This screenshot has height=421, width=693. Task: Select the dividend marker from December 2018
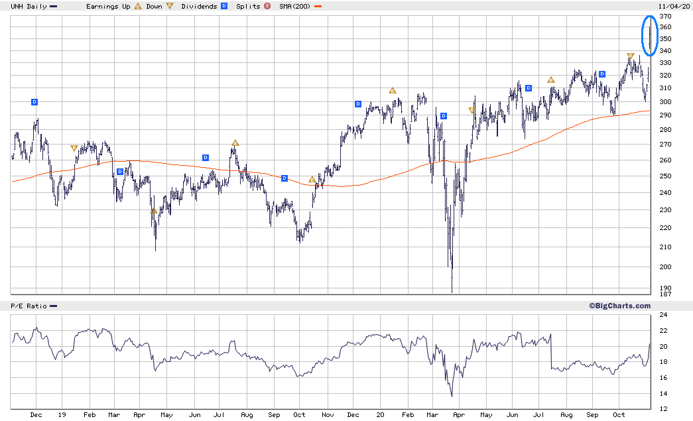pos(34,102)
